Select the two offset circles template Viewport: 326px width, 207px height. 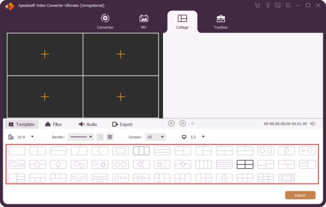(79, 165)
